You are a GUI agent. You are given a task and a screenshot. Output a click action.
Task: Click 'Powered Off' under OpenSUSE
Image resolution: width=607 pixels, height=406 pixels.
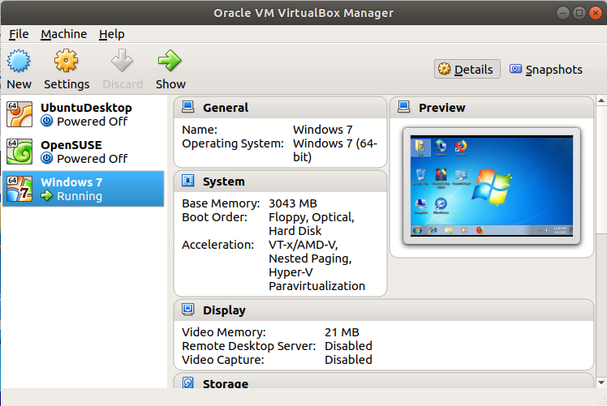[x=93, y=159]
